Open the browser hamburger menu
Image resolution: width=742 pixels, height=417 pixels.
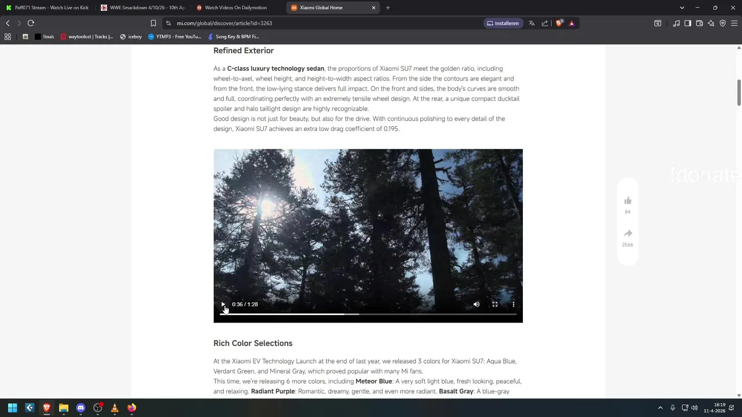pyautogui.click(x=734, y=23)
